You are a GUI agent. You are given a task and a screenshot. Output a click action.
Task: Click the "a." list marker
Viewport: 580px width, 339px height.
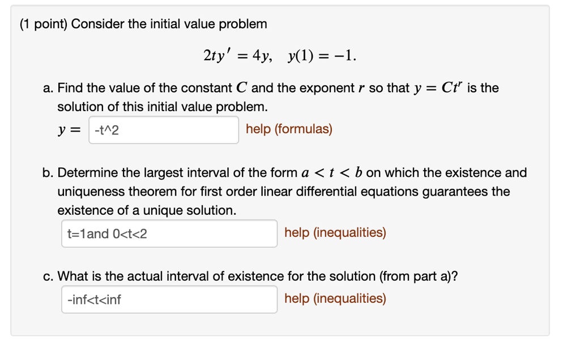pos(48,88)
